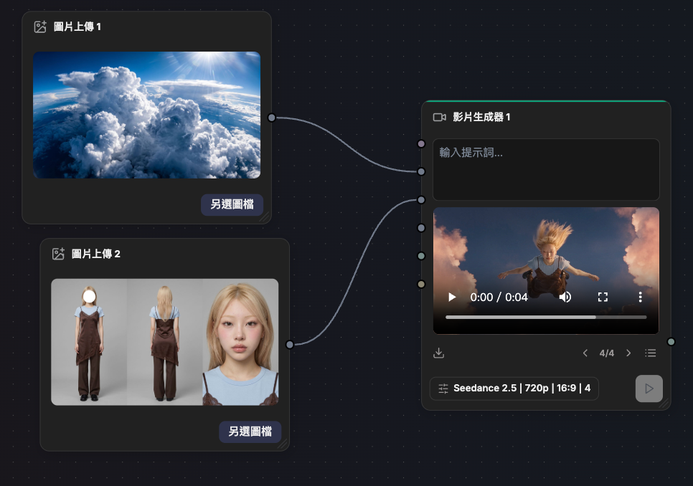Go to next generated result
This screenshot has height=486, width=693.
pos(628,353)
